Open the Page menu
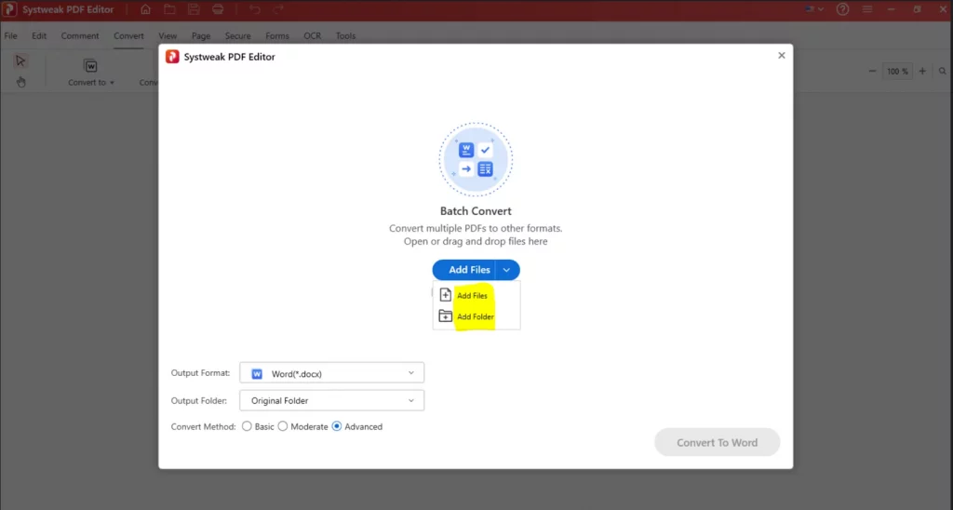This screenshot has height=510, width=953. coord(201,36)
